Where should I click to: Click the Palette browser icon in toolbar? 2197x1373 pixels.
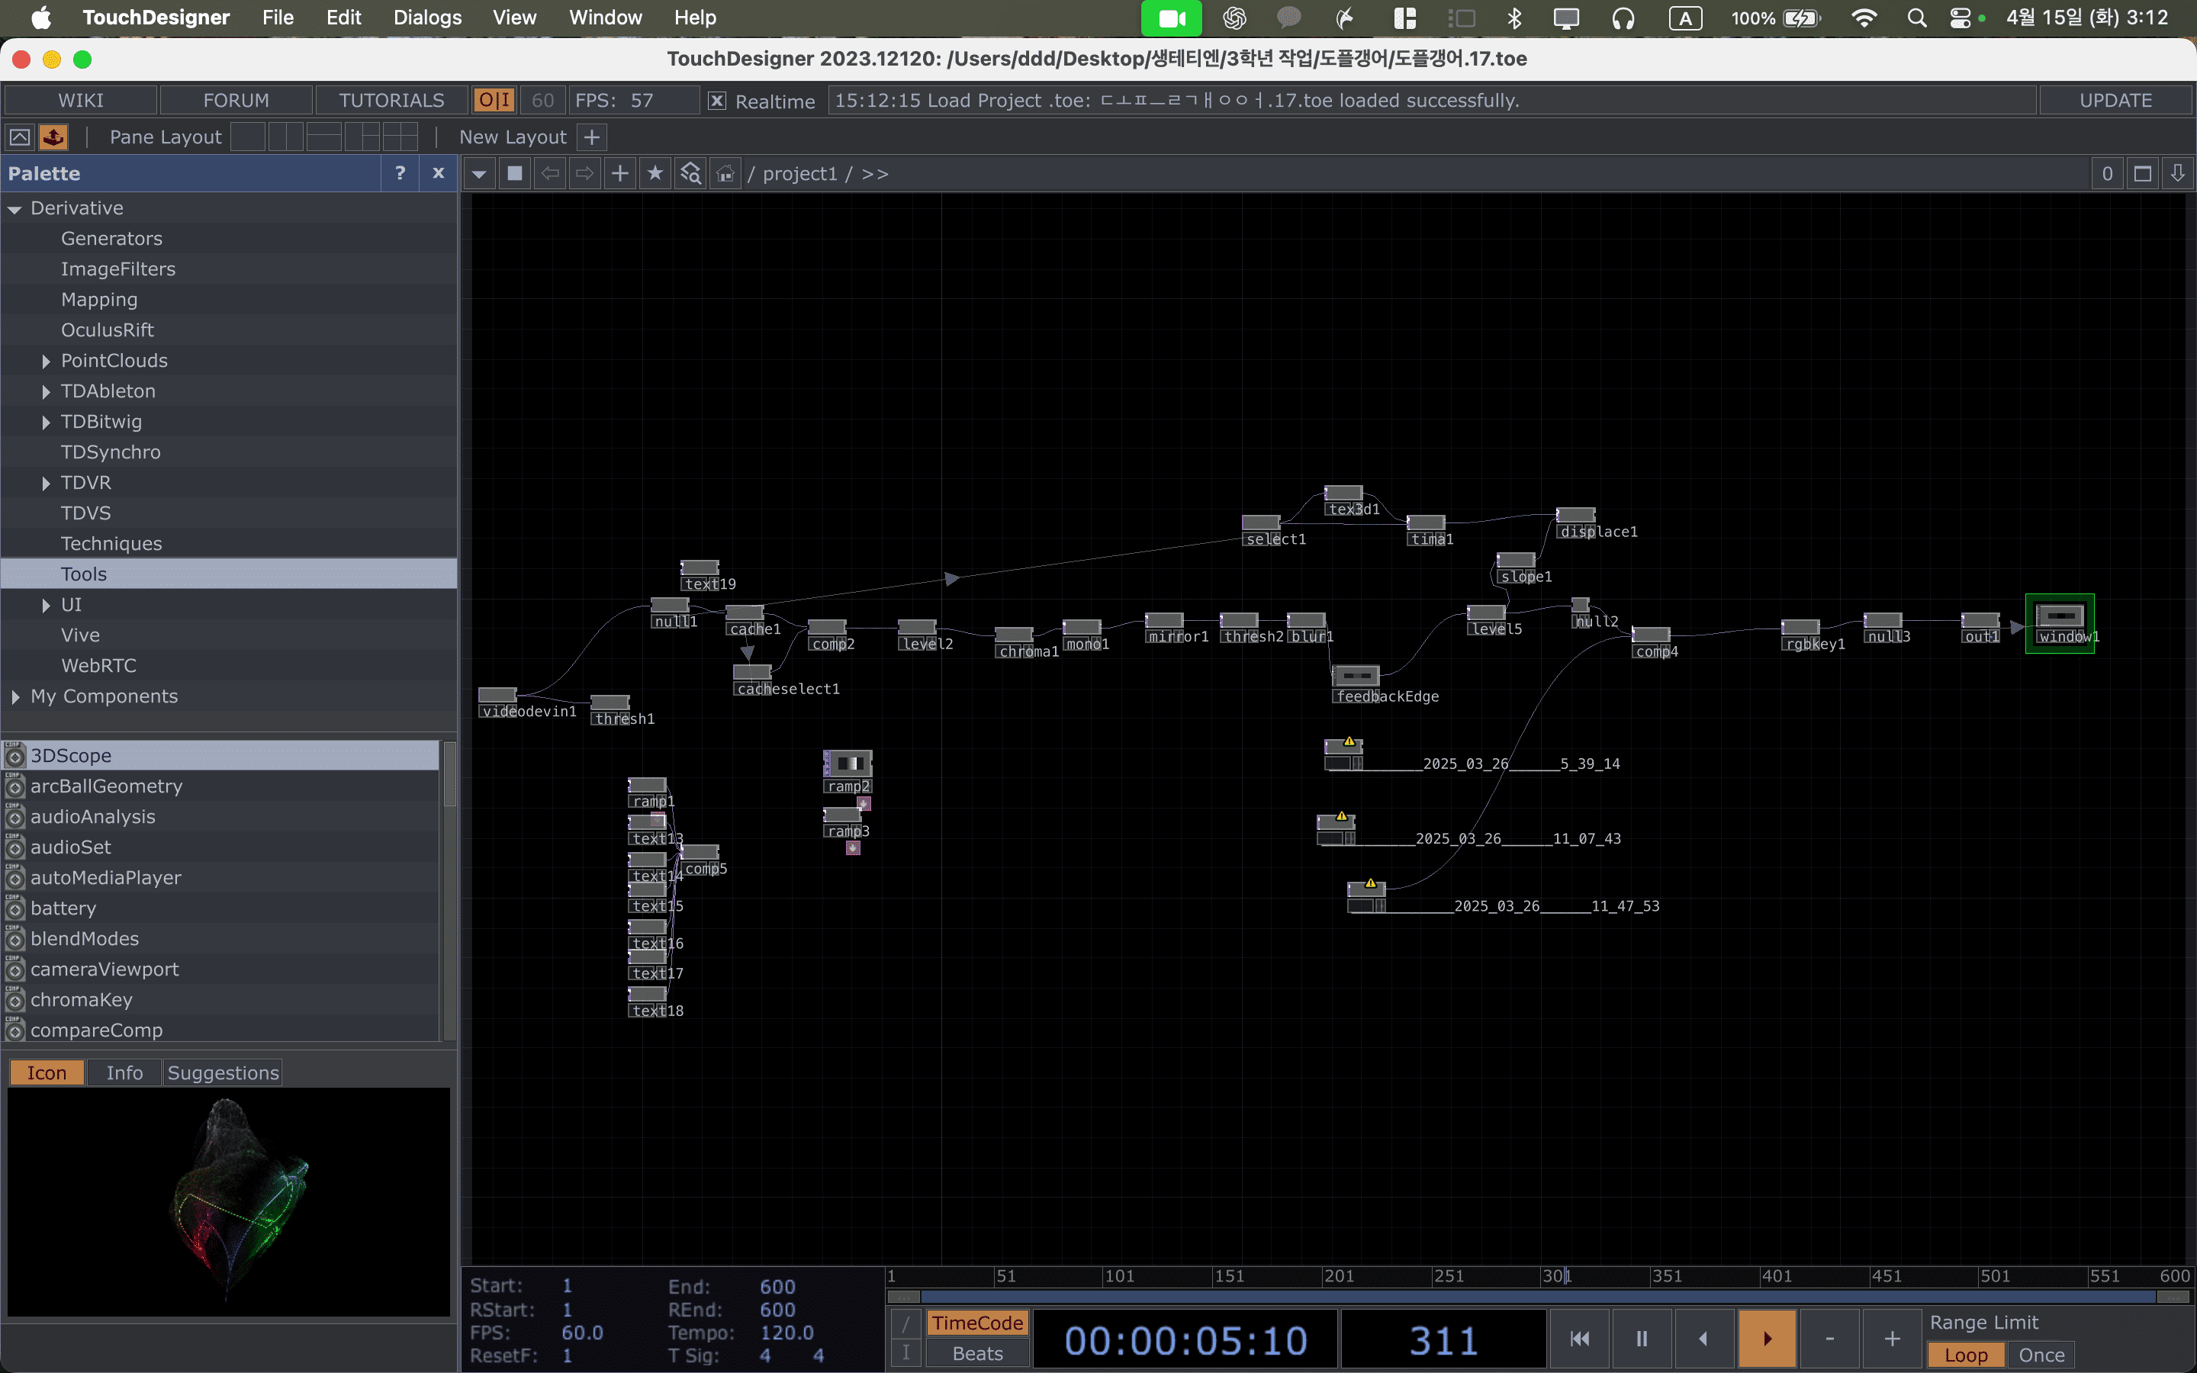(53, 137)
